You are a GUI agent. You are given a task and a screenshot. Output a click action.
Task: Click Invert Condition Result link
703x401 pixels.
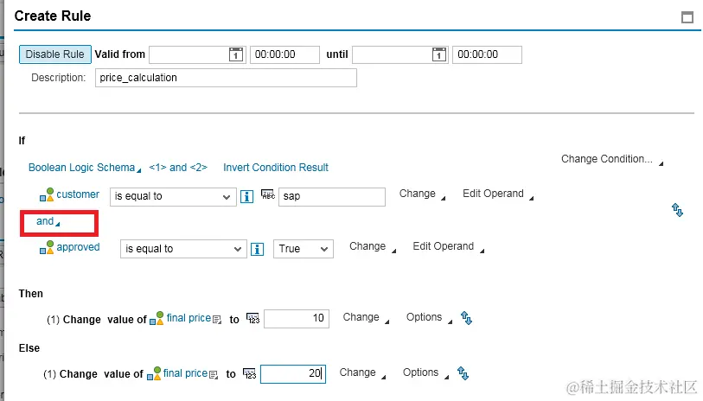click(276, 168)
